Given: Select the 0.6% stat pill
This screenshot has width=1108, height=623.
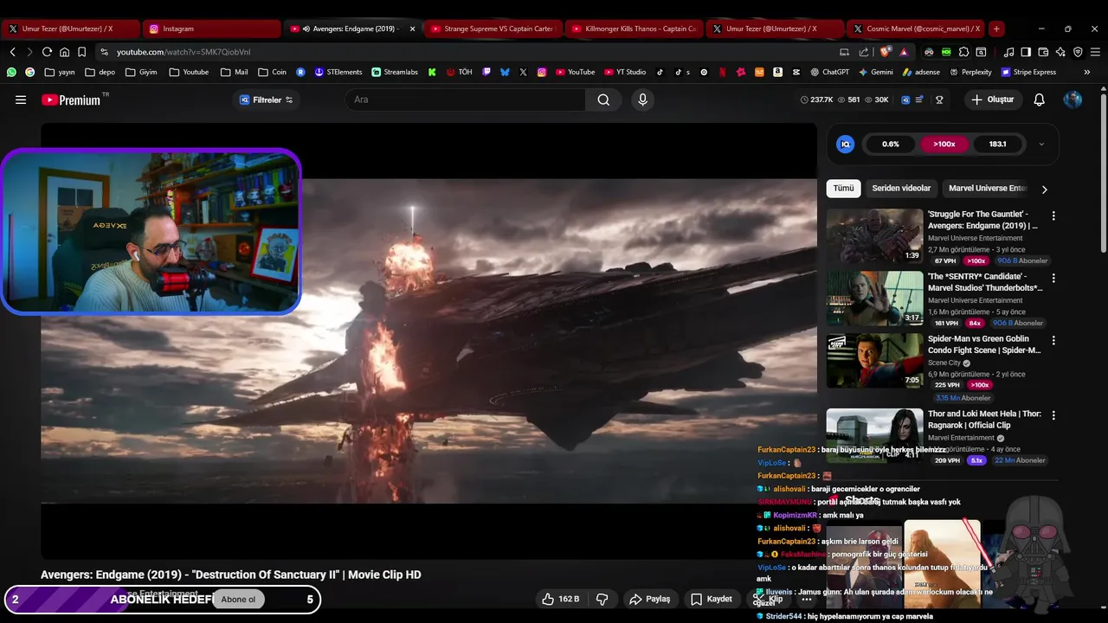Looking at the screenshot, I should [891, 144].
